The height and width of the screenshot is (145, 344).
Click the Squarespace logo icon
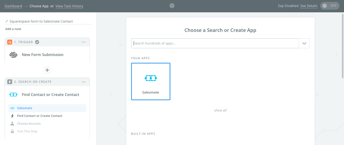coord(13,55)
